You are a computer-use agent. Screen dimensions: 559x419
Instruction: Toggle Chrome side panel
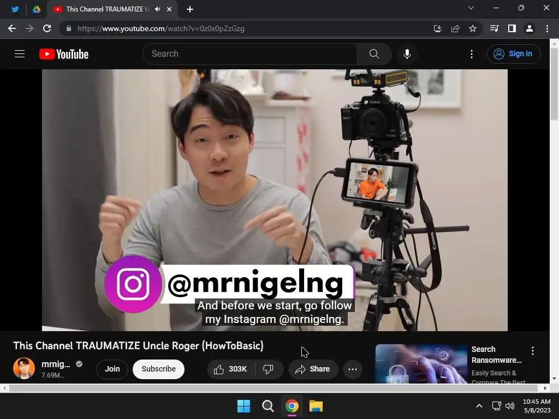click(x=512, y=28)
